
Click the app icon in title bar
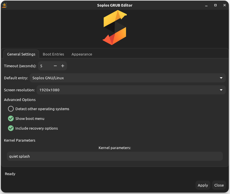[4, 5]
